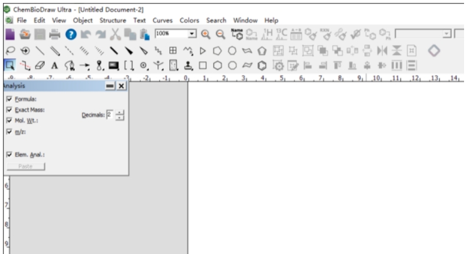Toggle the m/z checkbox
Screen dimensions: 467x254
click(x=9, y=131)
